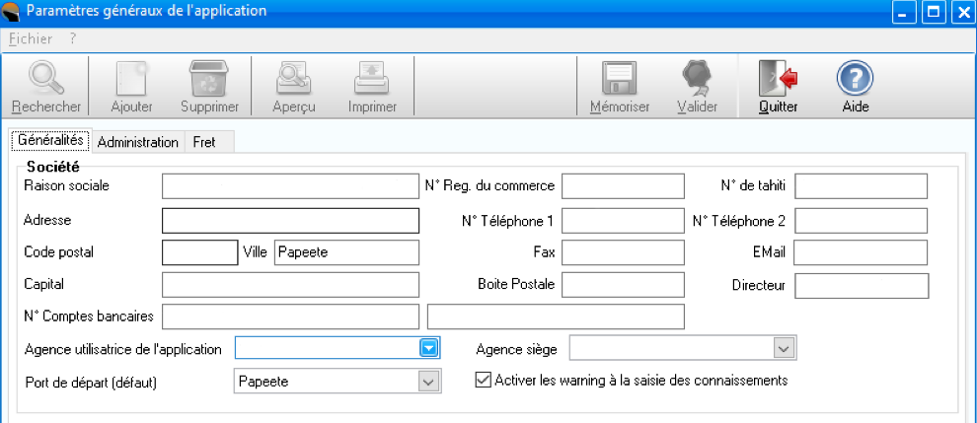
Task: Switch to the Fret tab
Action: [x=204, y=142]
